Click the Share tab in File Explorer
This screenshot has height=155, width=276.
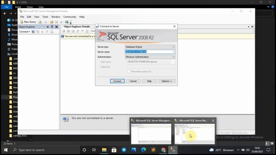30,7
